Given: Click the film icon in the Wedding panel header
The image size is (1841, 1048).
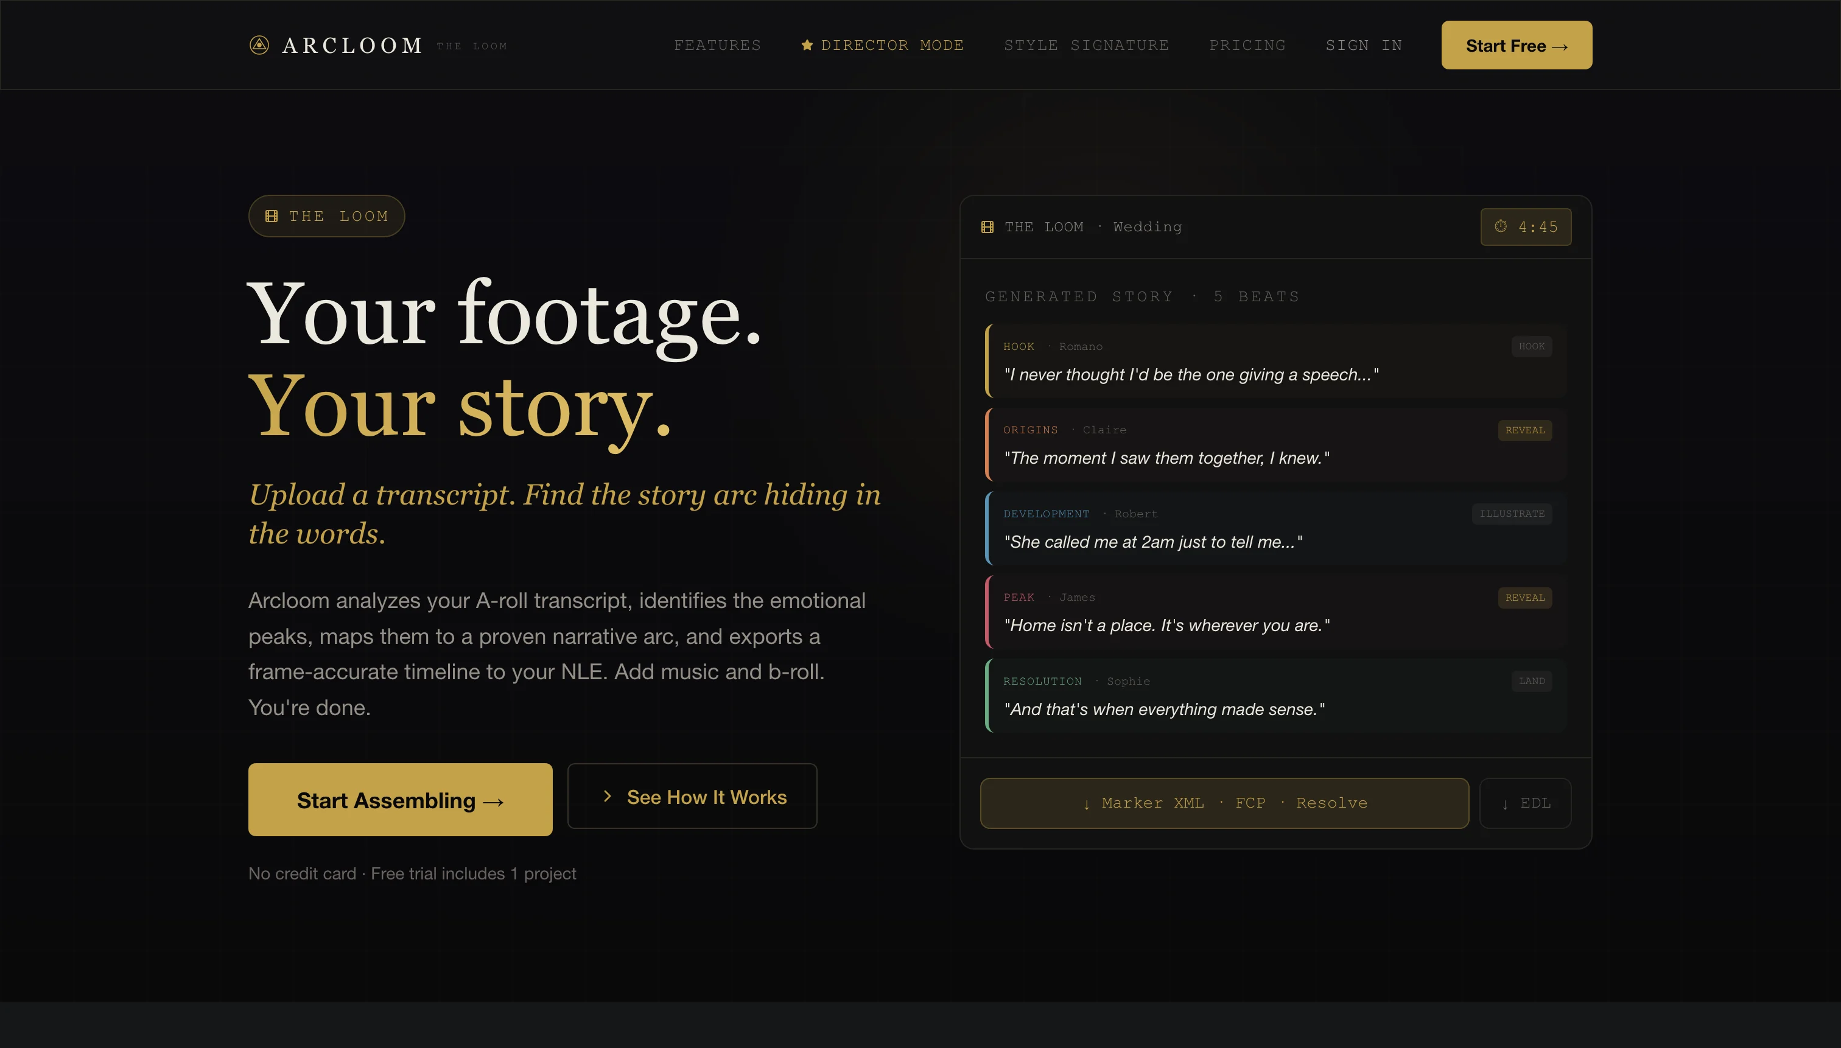Looking at the screenshot, I should pyautogui.click(x=988, y=227).
